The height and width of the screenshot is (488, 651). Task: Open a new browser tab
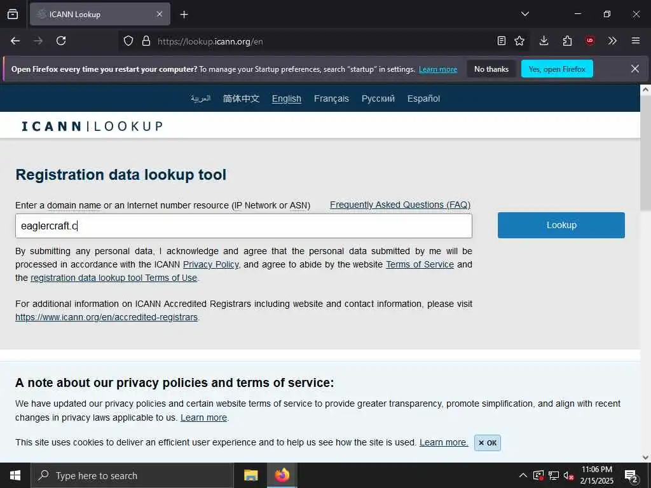[x=184, y=15]
